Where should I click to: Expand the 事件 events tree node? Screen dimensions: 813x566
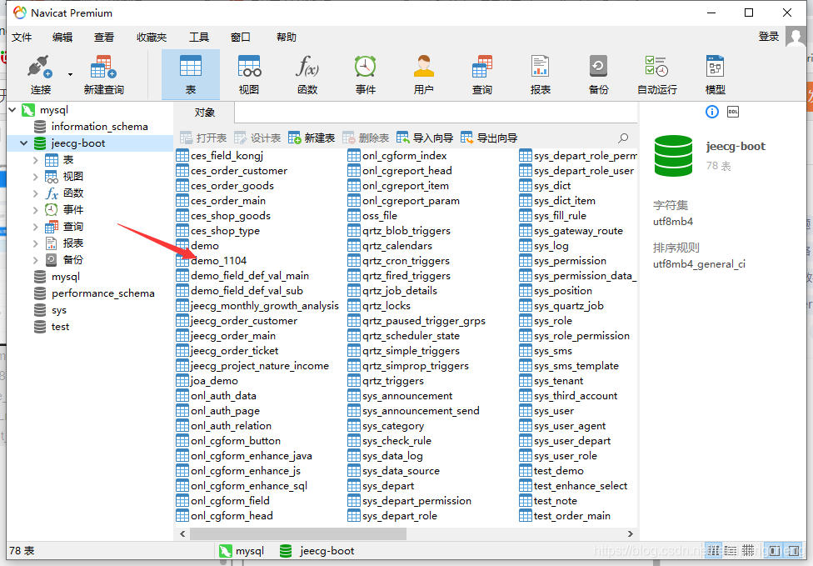[x=35, y=210]
